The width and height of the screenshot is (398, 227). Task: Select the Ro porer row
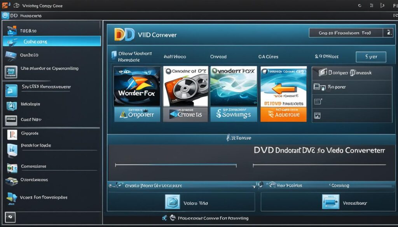coord(352,87)
